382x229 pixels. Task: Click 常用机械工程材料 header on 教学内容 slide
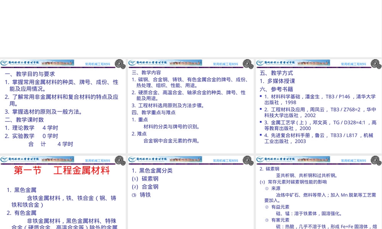(x=225, y=64)
